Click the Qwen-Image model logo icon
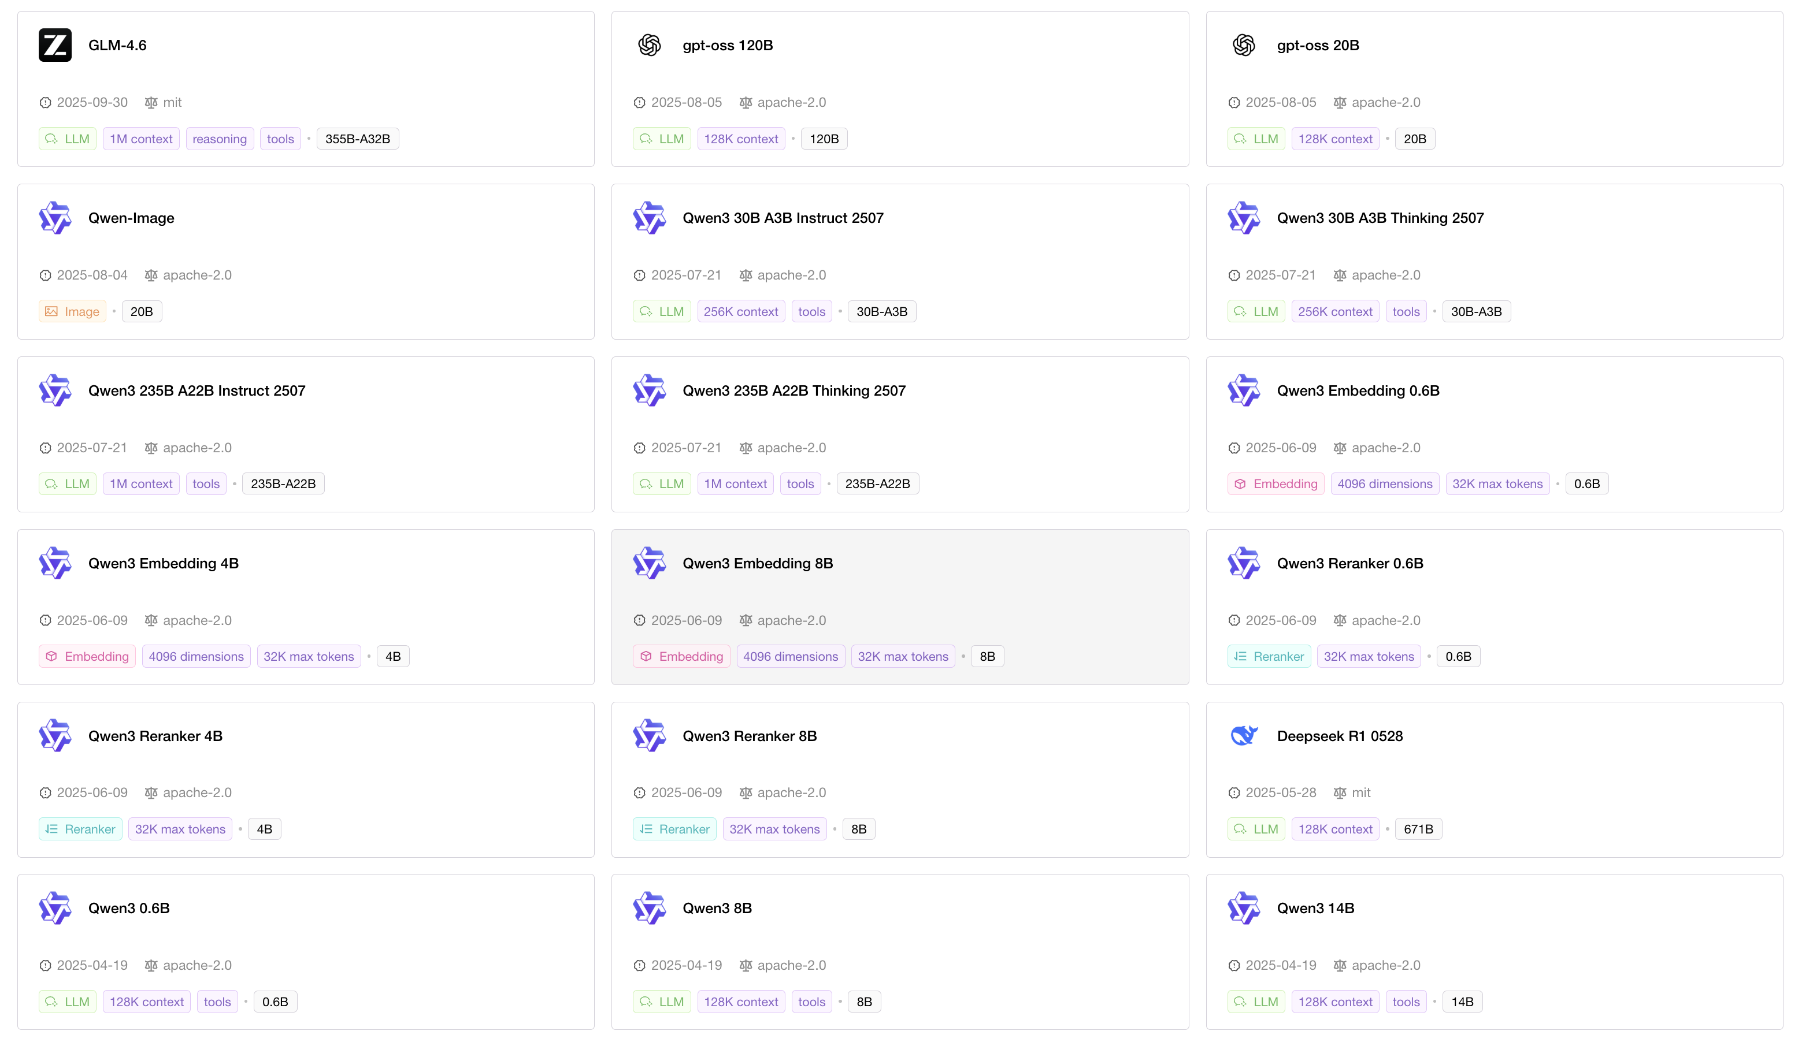Viewport: 1802px width, 1042px height. click(x=55, y=218)
